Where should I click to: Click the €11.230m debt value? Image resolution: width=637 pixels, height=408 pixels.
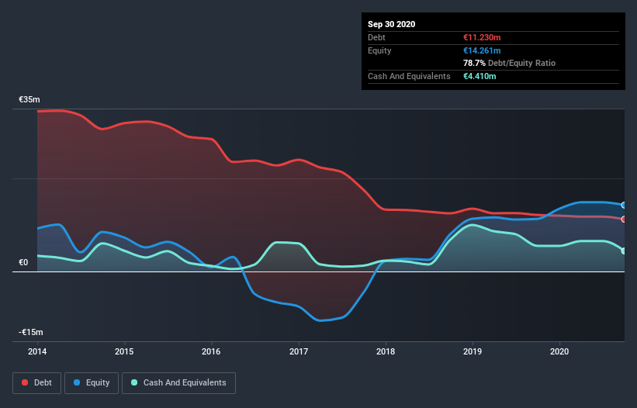(x=482, y=37)
